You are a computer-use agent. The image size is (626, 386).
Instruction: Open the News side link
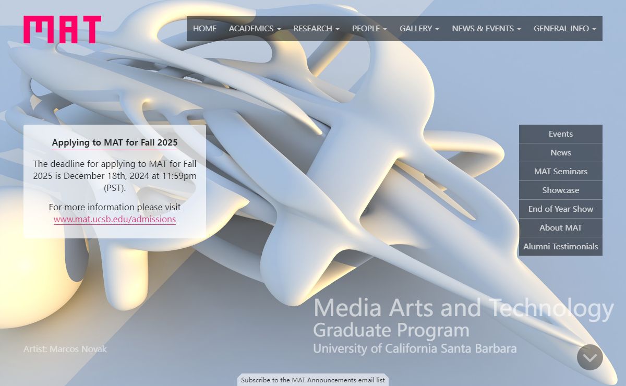pos(560,153)
